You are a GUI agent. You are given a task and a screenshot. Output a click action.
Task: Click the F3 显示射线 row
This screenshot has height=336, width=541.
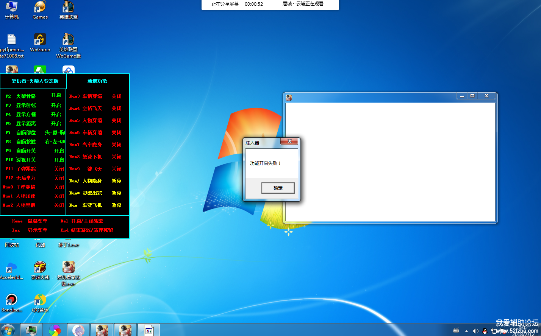pyautogui.click(x=33, y=105)
